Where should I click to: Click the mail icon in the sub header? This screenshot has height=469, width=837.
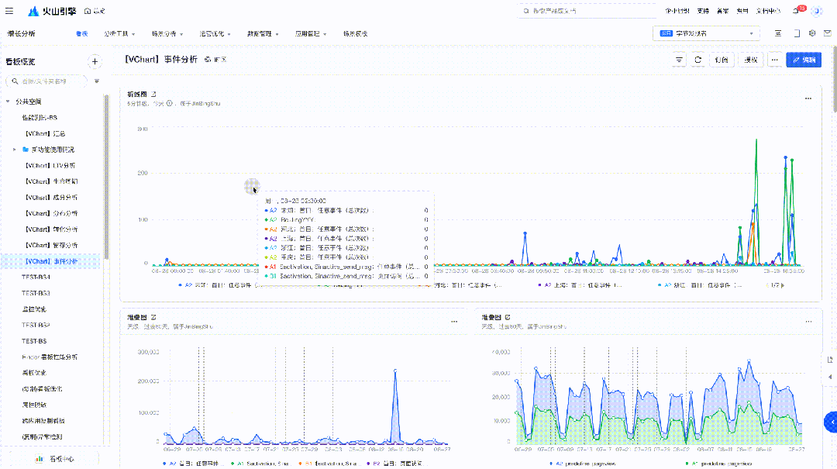(828, 33)
